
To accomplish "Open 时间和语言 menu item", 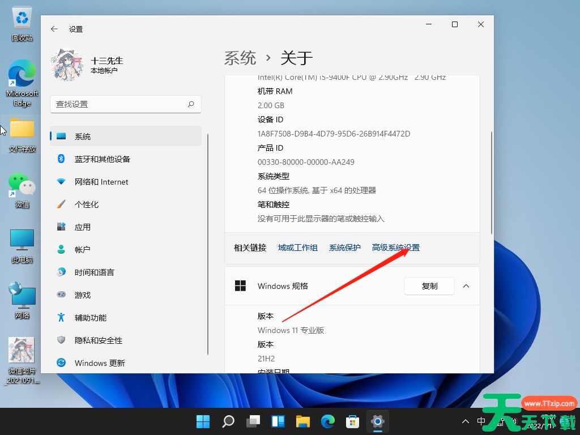I will (94, 272).
